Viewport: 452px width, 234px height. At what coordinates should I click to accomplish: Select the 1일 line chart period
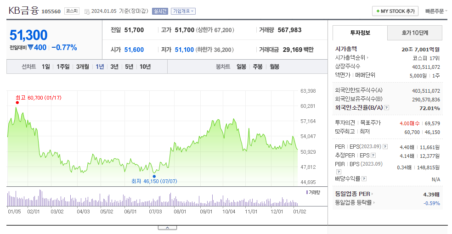46,67
